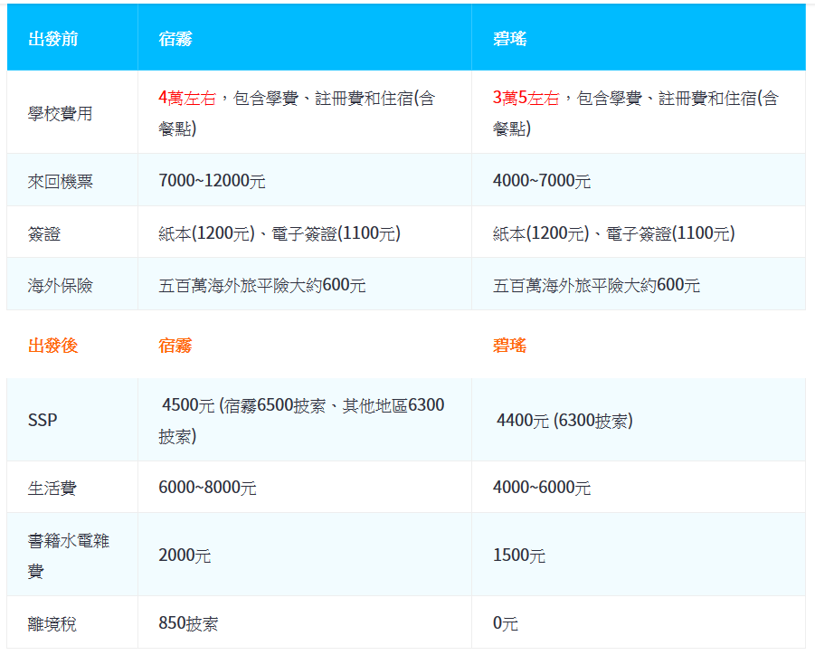Screen dimensions: 815x655
Task: Click the red 4萬左右 school fee text
Action: point(187,99)
